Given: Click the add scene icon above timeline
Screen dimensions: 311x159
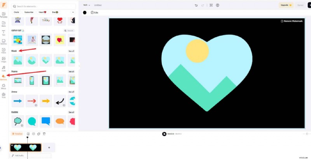Looking at the screenshot, I should click(x=28, y=134).
